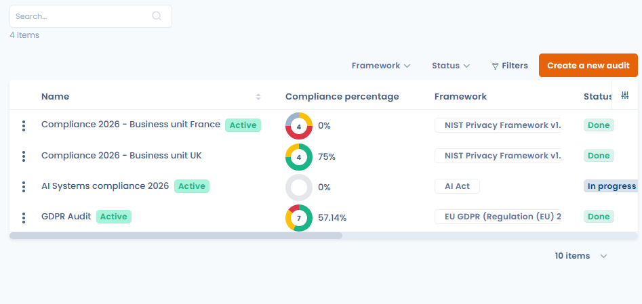The height and width of the screenshot is (304, 642).
Task: Expand the Framework filter dropdown
Action: click(x=381, y=66)
